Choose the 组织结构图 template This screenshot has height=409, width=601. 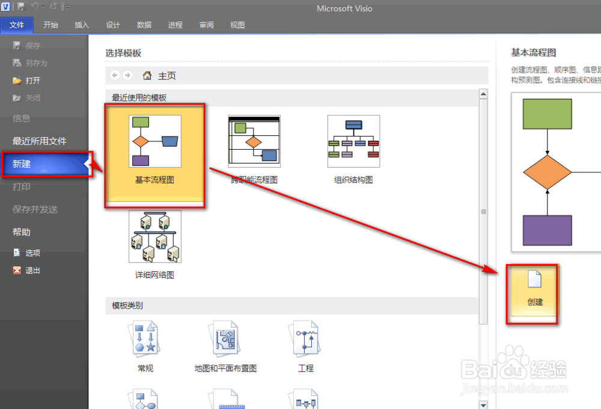tap(353, 141)
